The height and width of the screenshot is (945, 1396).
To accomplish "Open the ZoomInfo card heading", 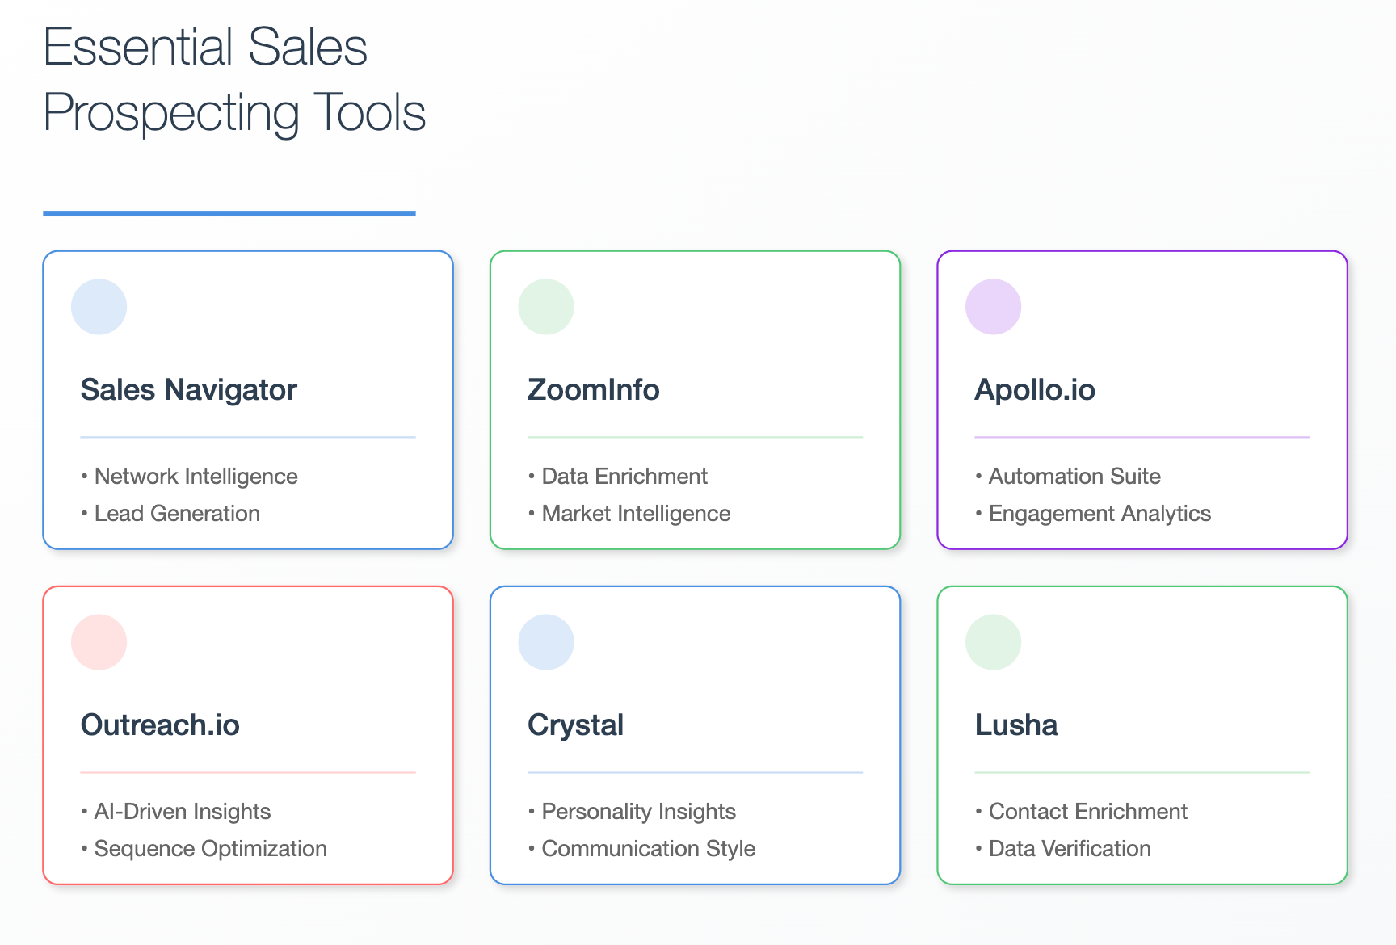I will click(594, 390).
